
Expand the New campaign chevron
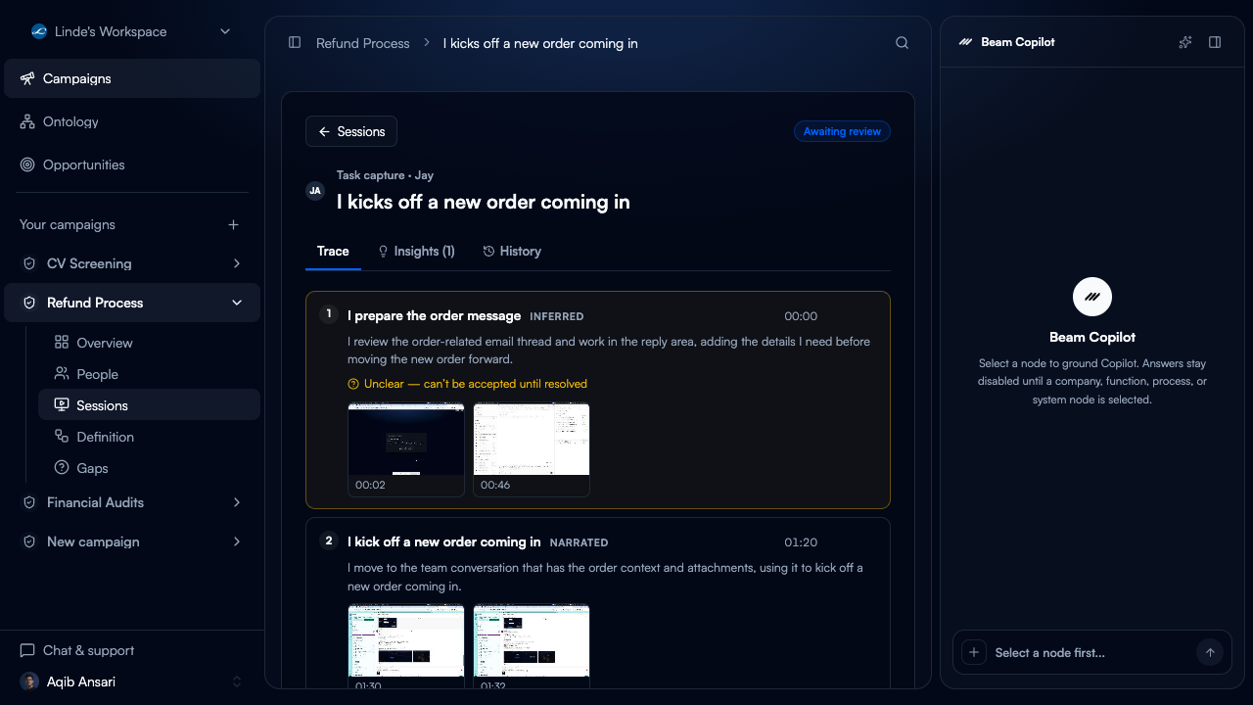pyautogui.click(x=237, y=541)
